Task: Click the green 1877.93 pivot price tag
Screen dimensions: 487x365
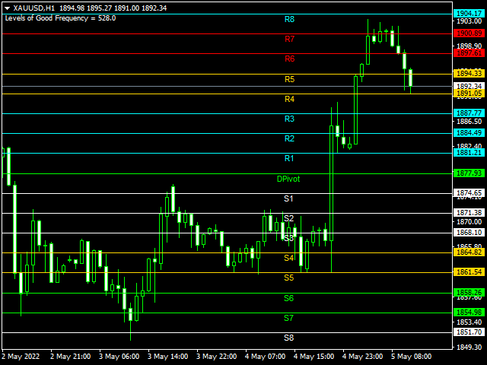Action: (x=469, y=173)
